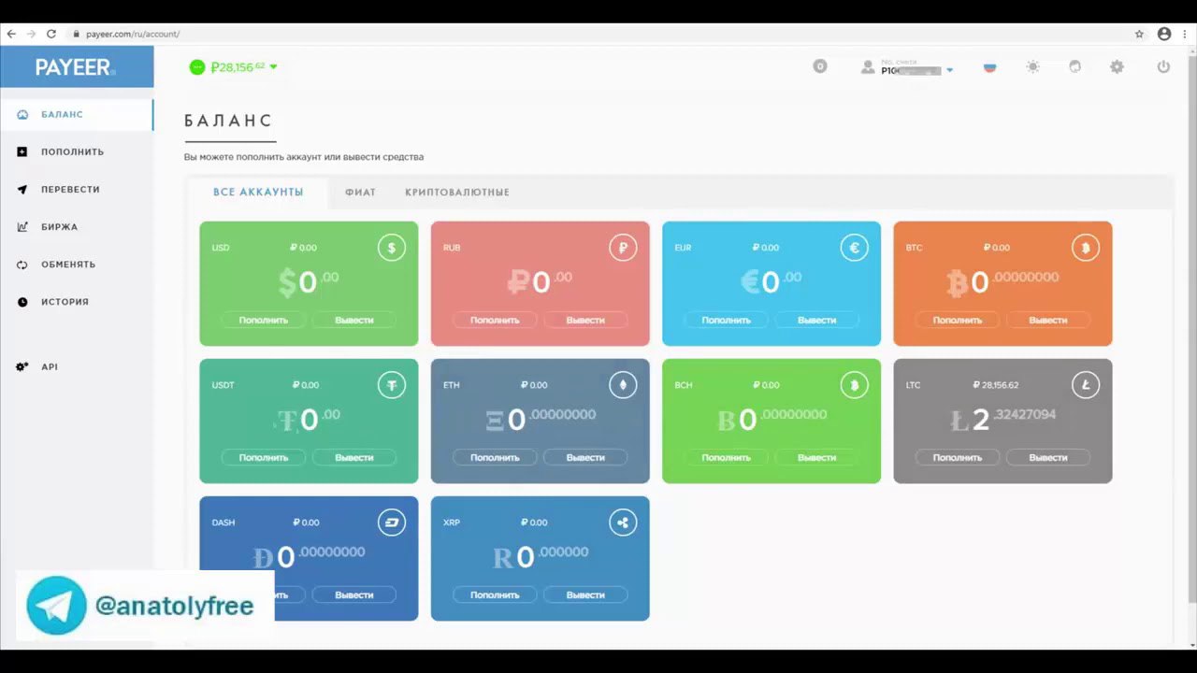
Task: Click the Перевести paper plane icon
Action: click(22, 190)
